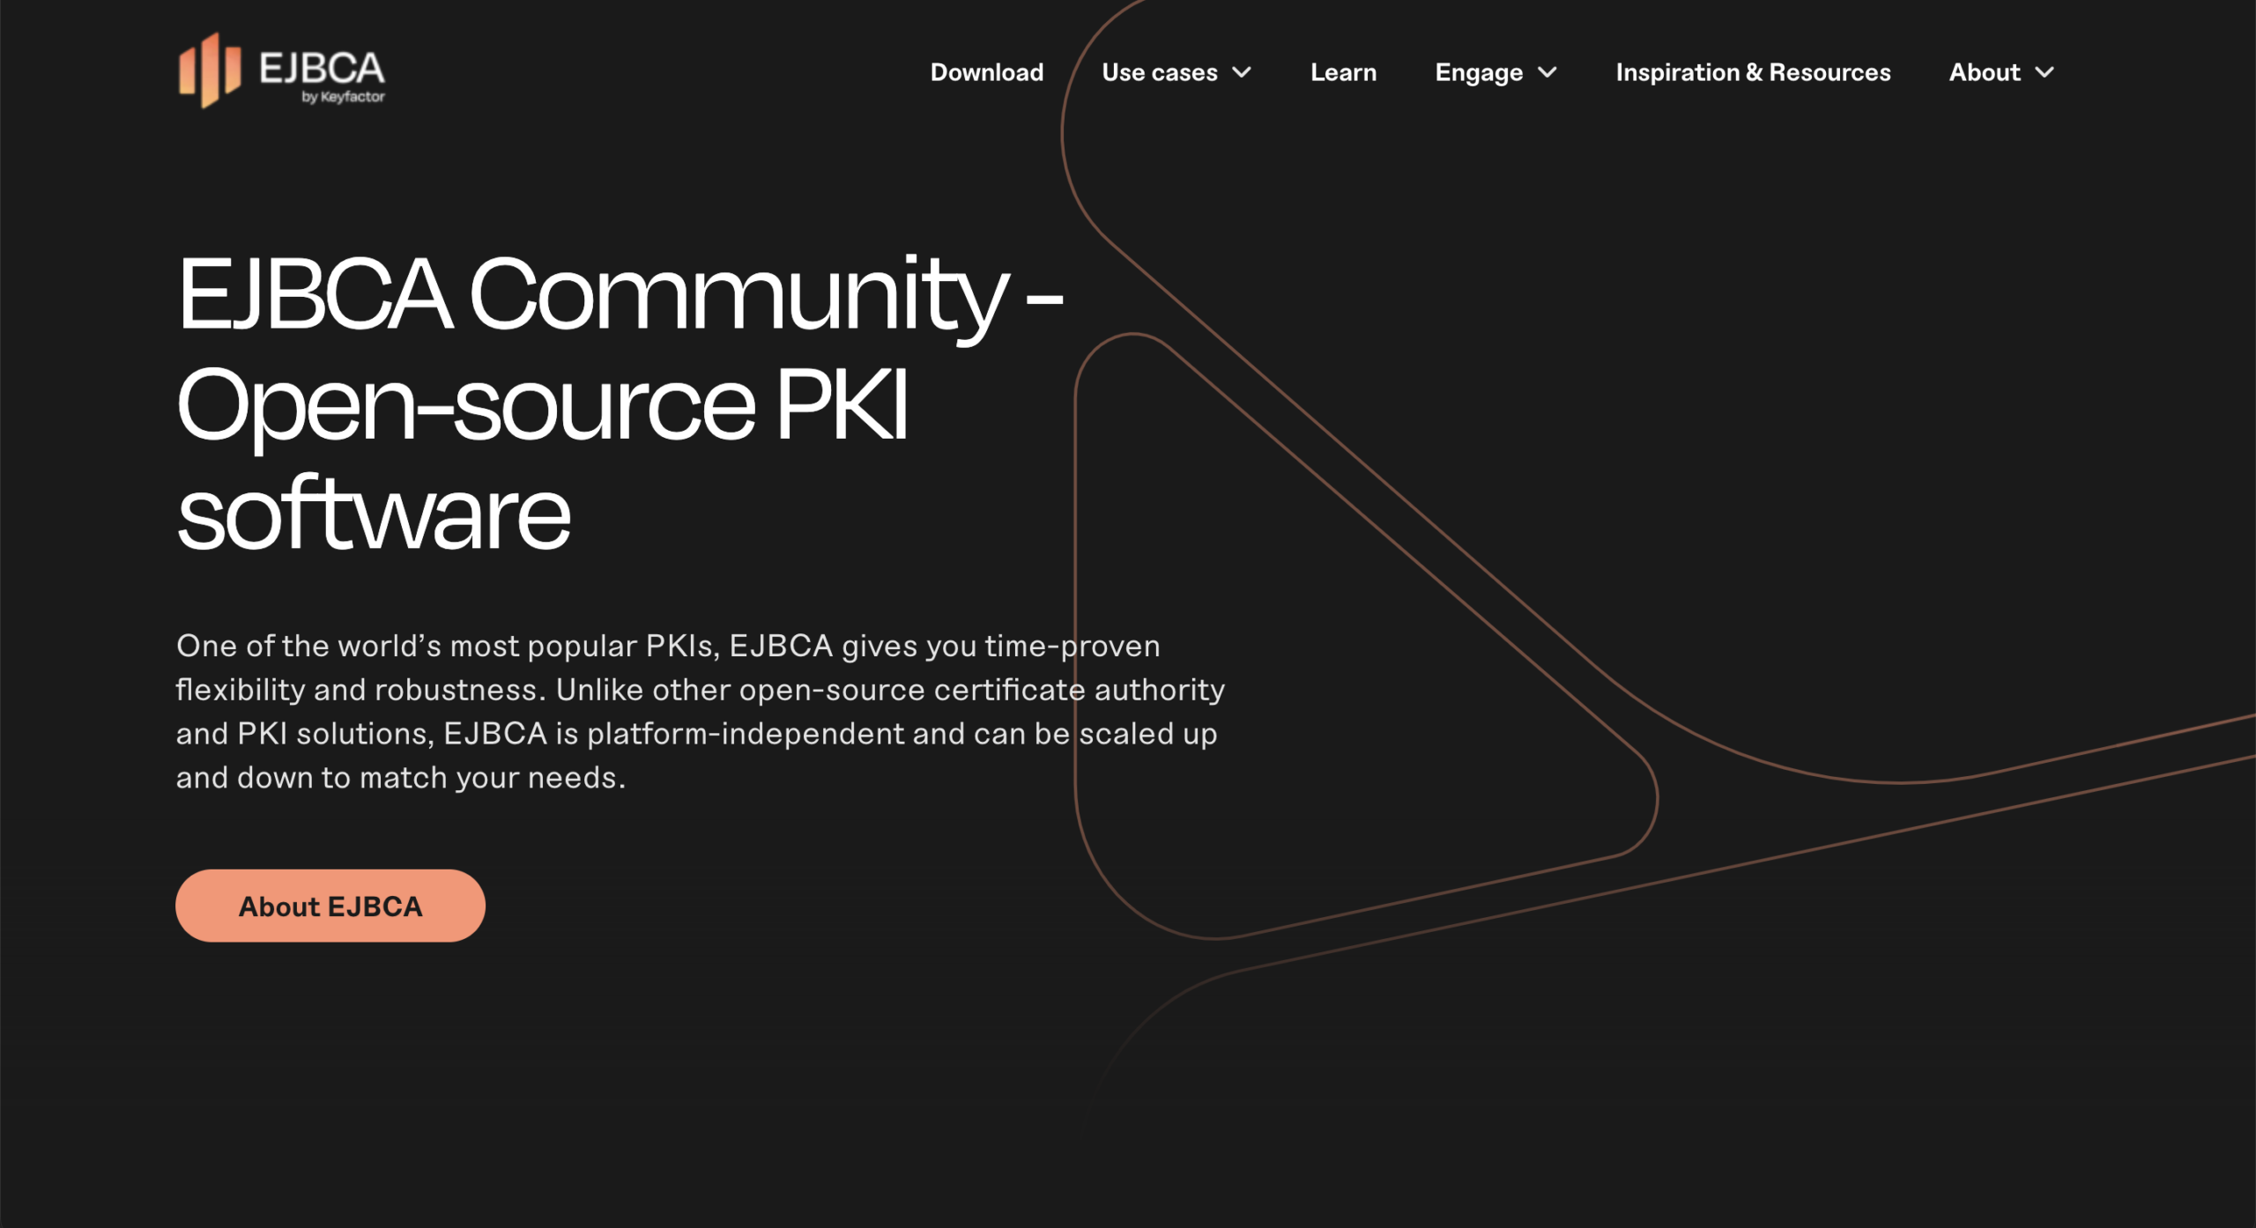Expand the chevron arrow beside About
This screenshot has width=2256, height=1228.
(2044, 72)
